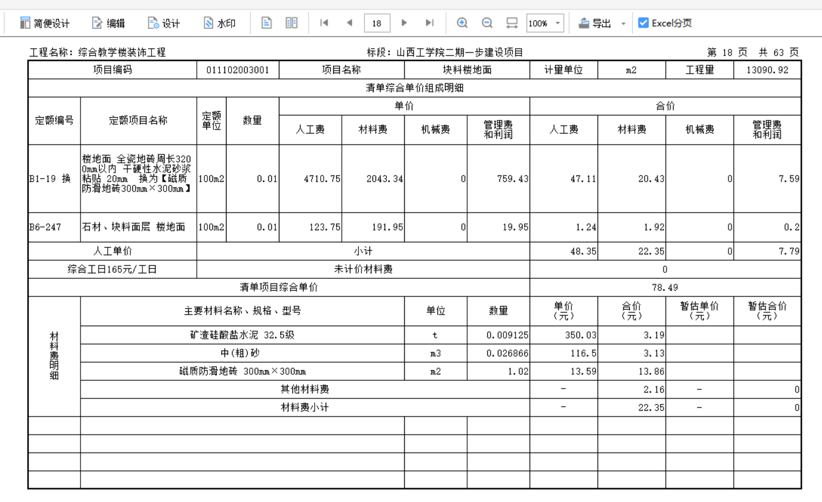Click the 编辑 edit button

[108, 23]
